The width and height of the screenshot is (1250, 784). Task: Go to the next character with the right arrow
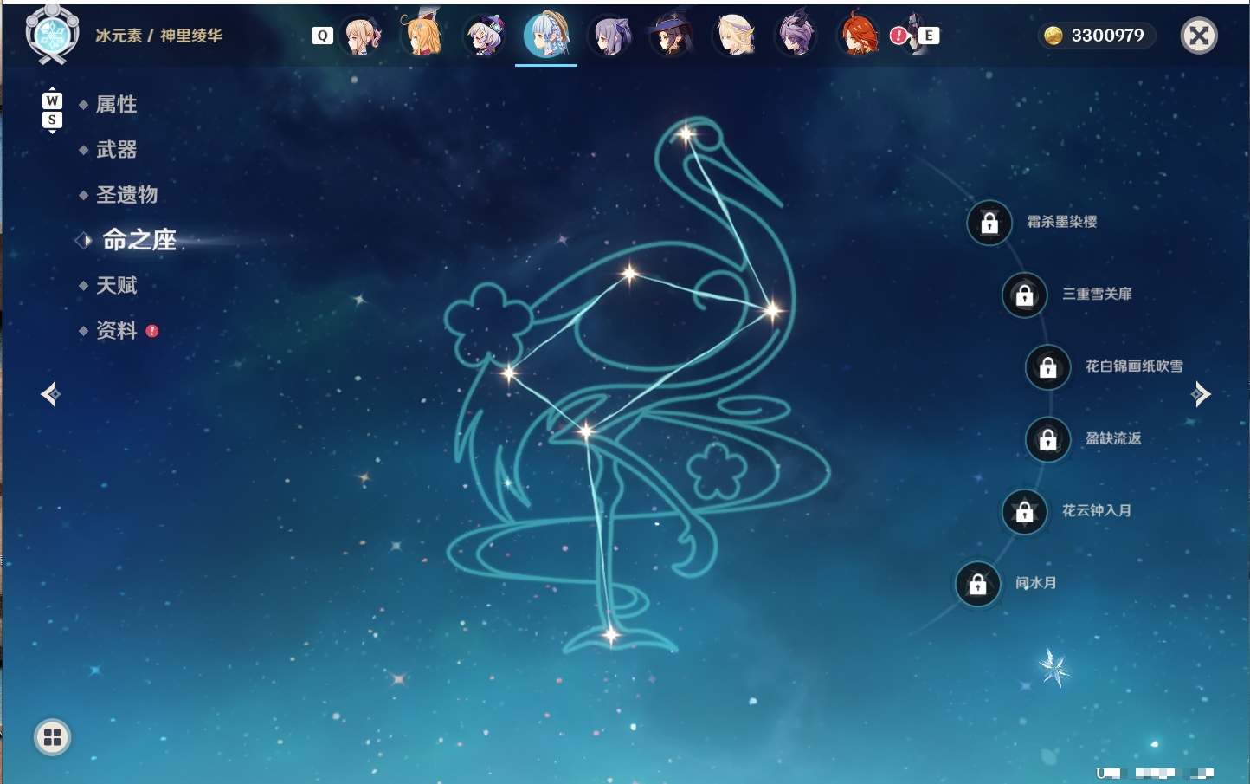[x=1200, y=394]
